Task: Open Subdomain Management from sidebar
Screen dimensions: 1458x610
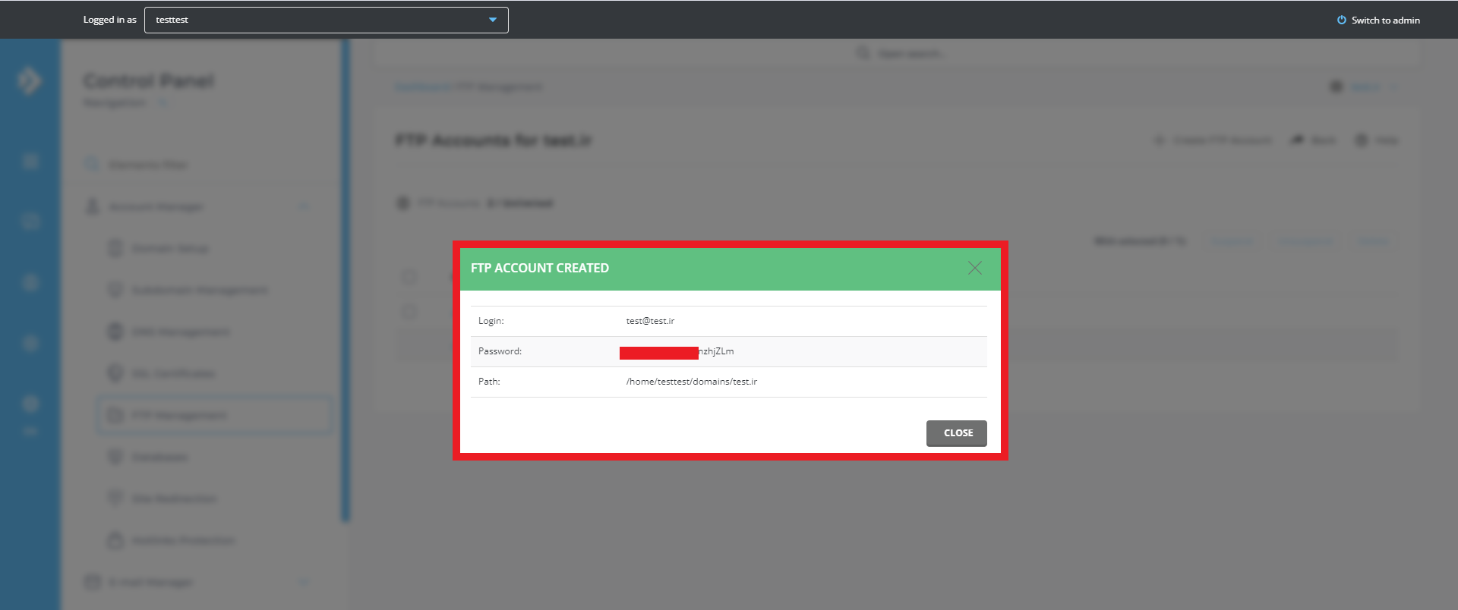Action: [199, 291]
